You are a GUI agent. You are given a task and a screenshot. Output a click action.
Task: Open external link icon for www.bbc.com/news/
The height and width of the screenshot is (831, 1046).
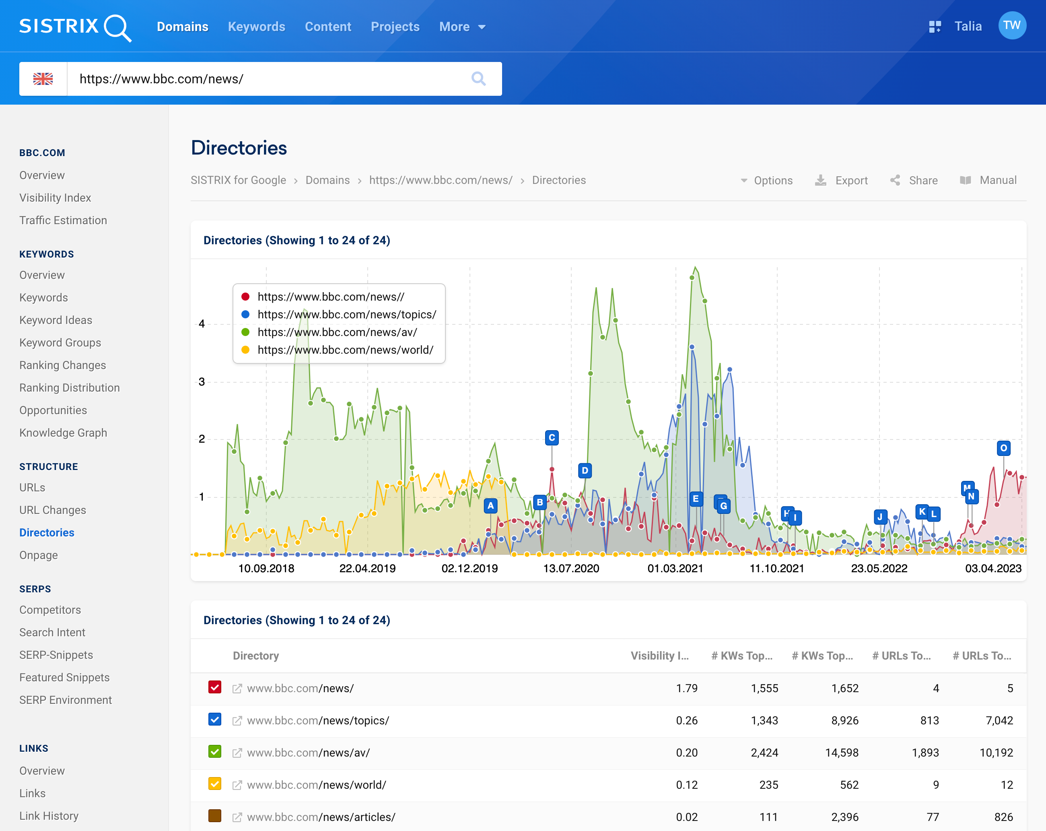click(x=237, y=688)
